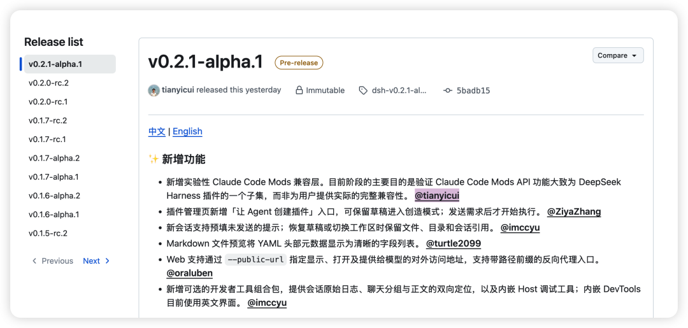Click the --public-url code snippet
688x328 pixels.
click(256, 259)
